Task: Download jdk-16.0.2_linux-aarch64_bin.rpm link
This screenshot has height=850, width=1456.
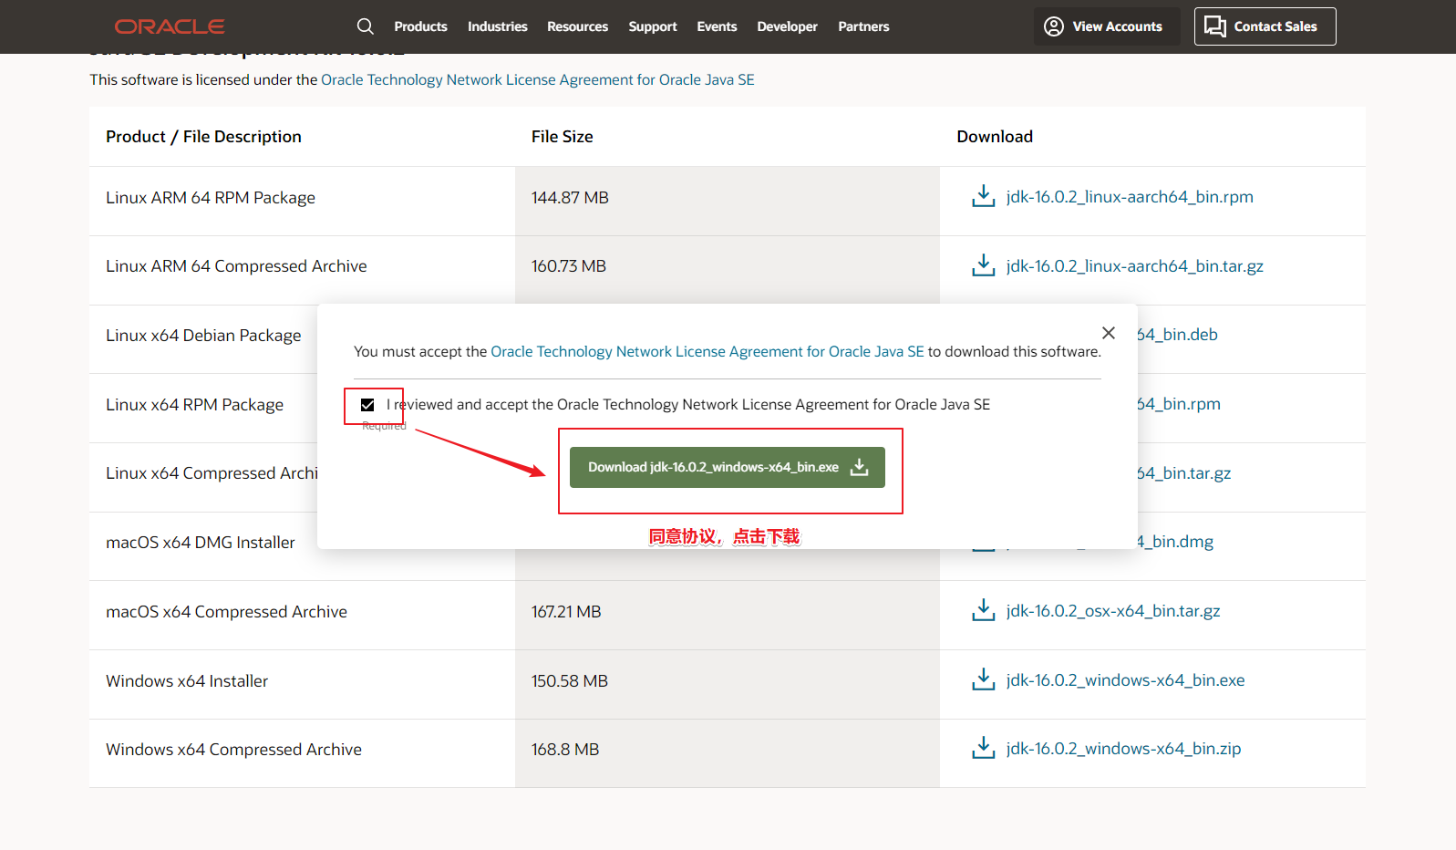Action: [1130, 196]
